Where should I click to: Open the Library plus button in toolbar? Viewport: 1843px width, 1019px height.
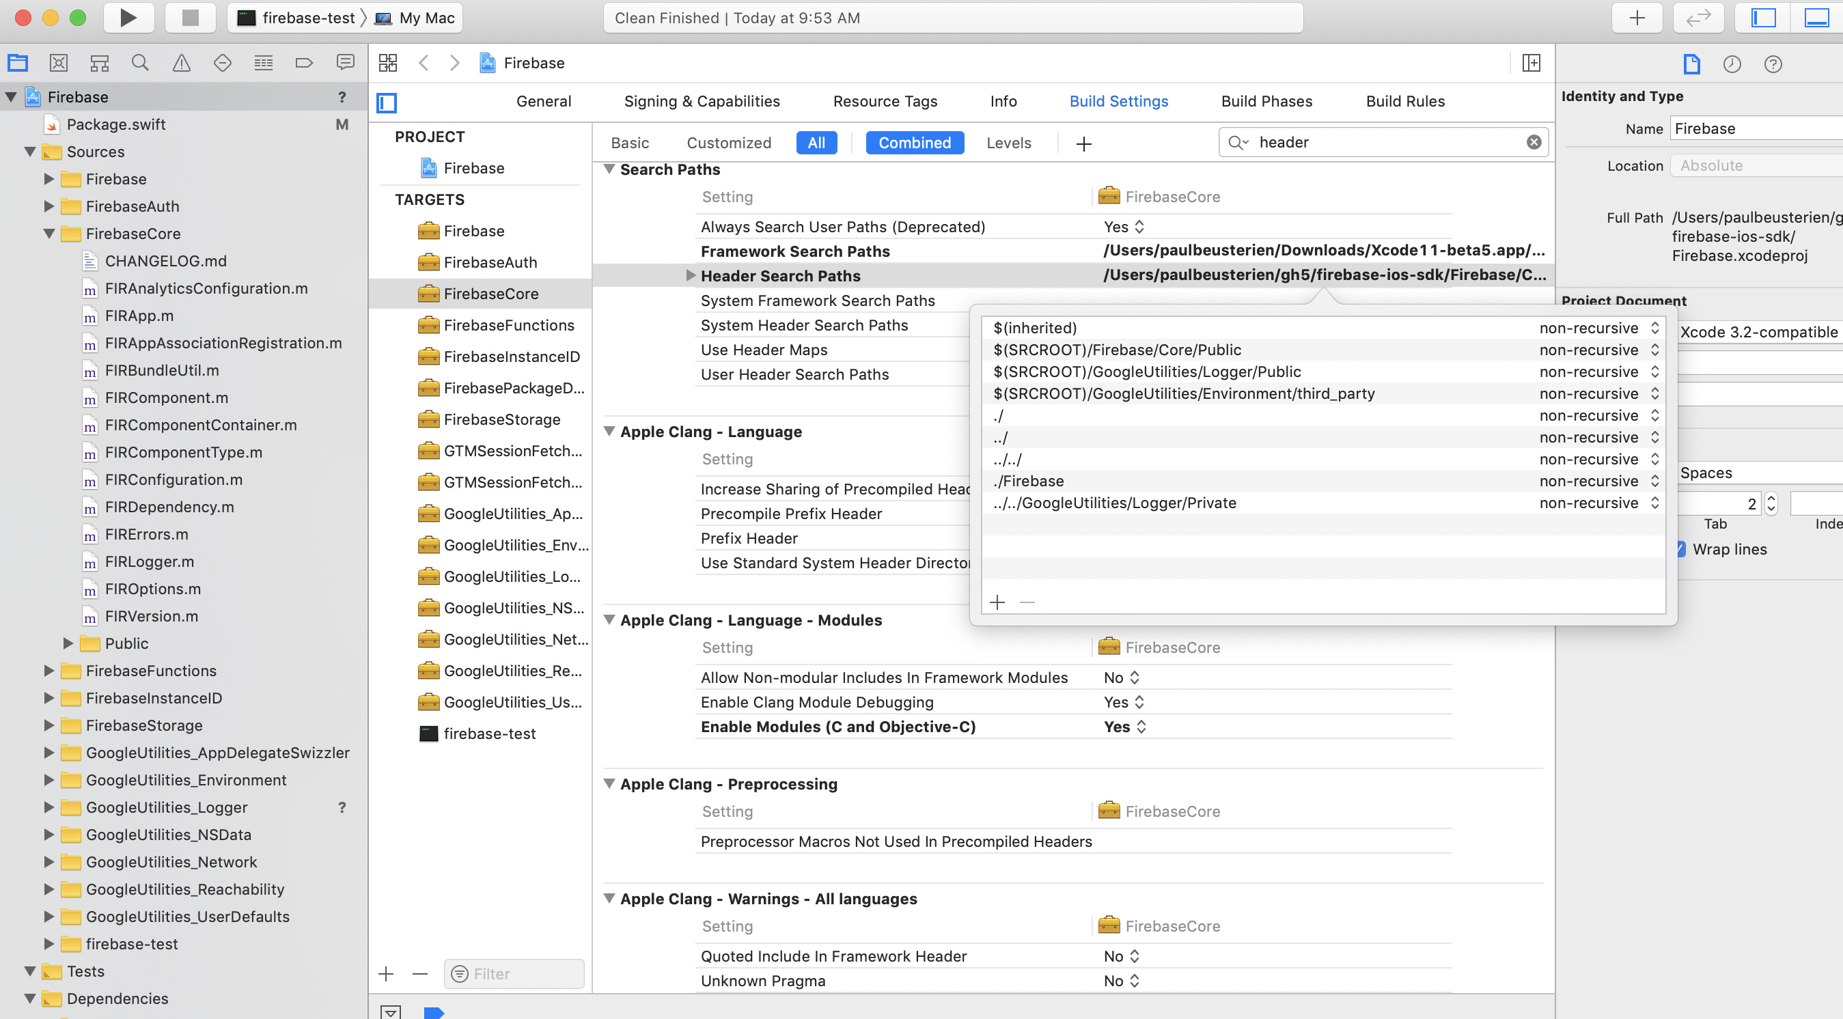[1637, 18]
